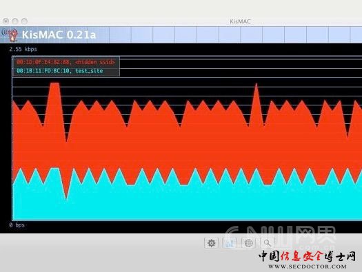Click inside the red hidden ssid traffic area
The width and height of the screenshot is (362, 272).
pos(185,150)
